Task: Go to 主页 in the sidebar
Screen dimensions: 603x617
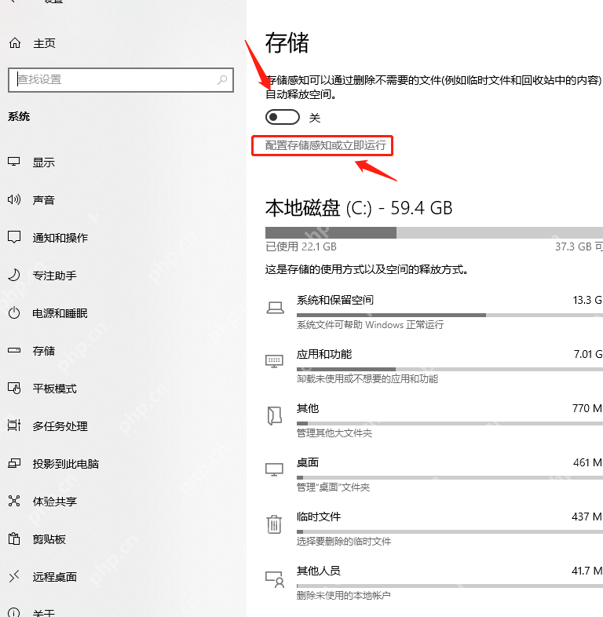Action: 44,43
